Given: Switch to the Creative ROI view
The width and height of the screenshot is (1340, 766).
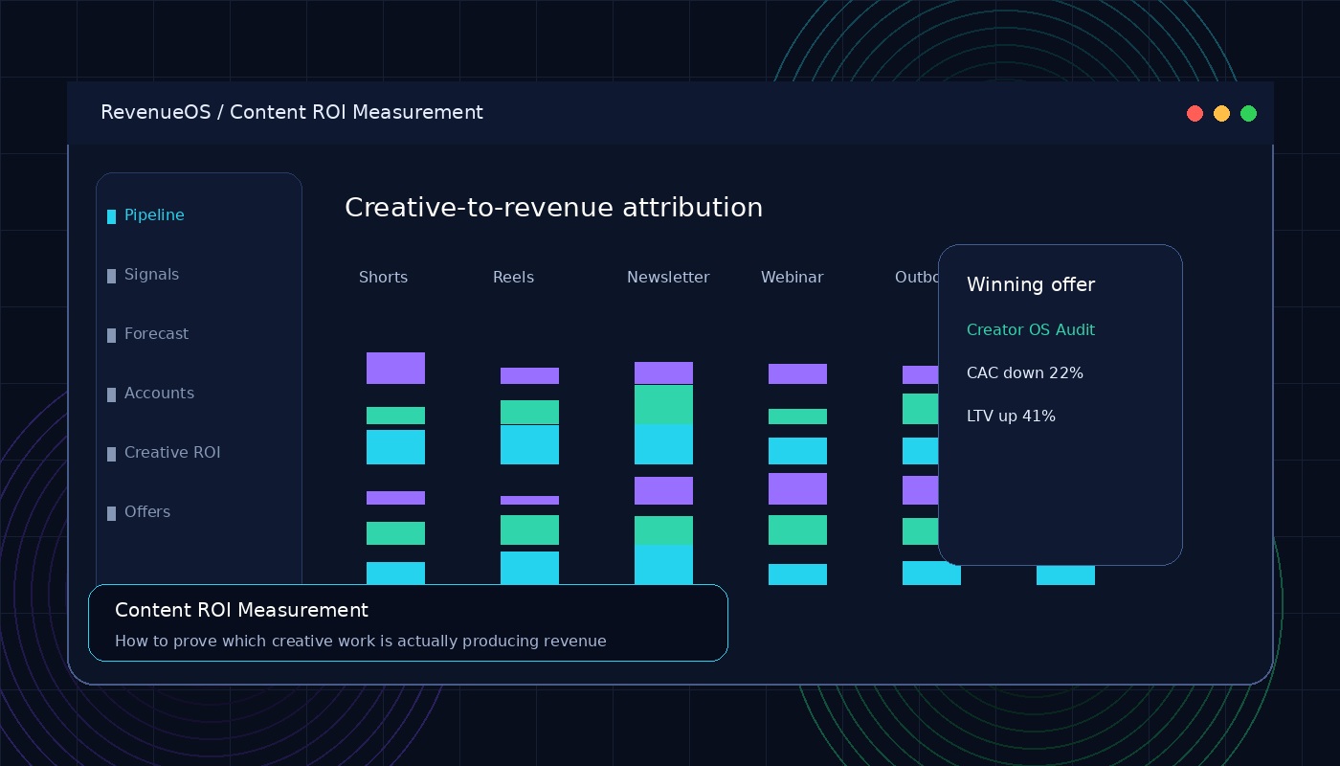Looking at the screenshot, I should [x=164, y=453].
